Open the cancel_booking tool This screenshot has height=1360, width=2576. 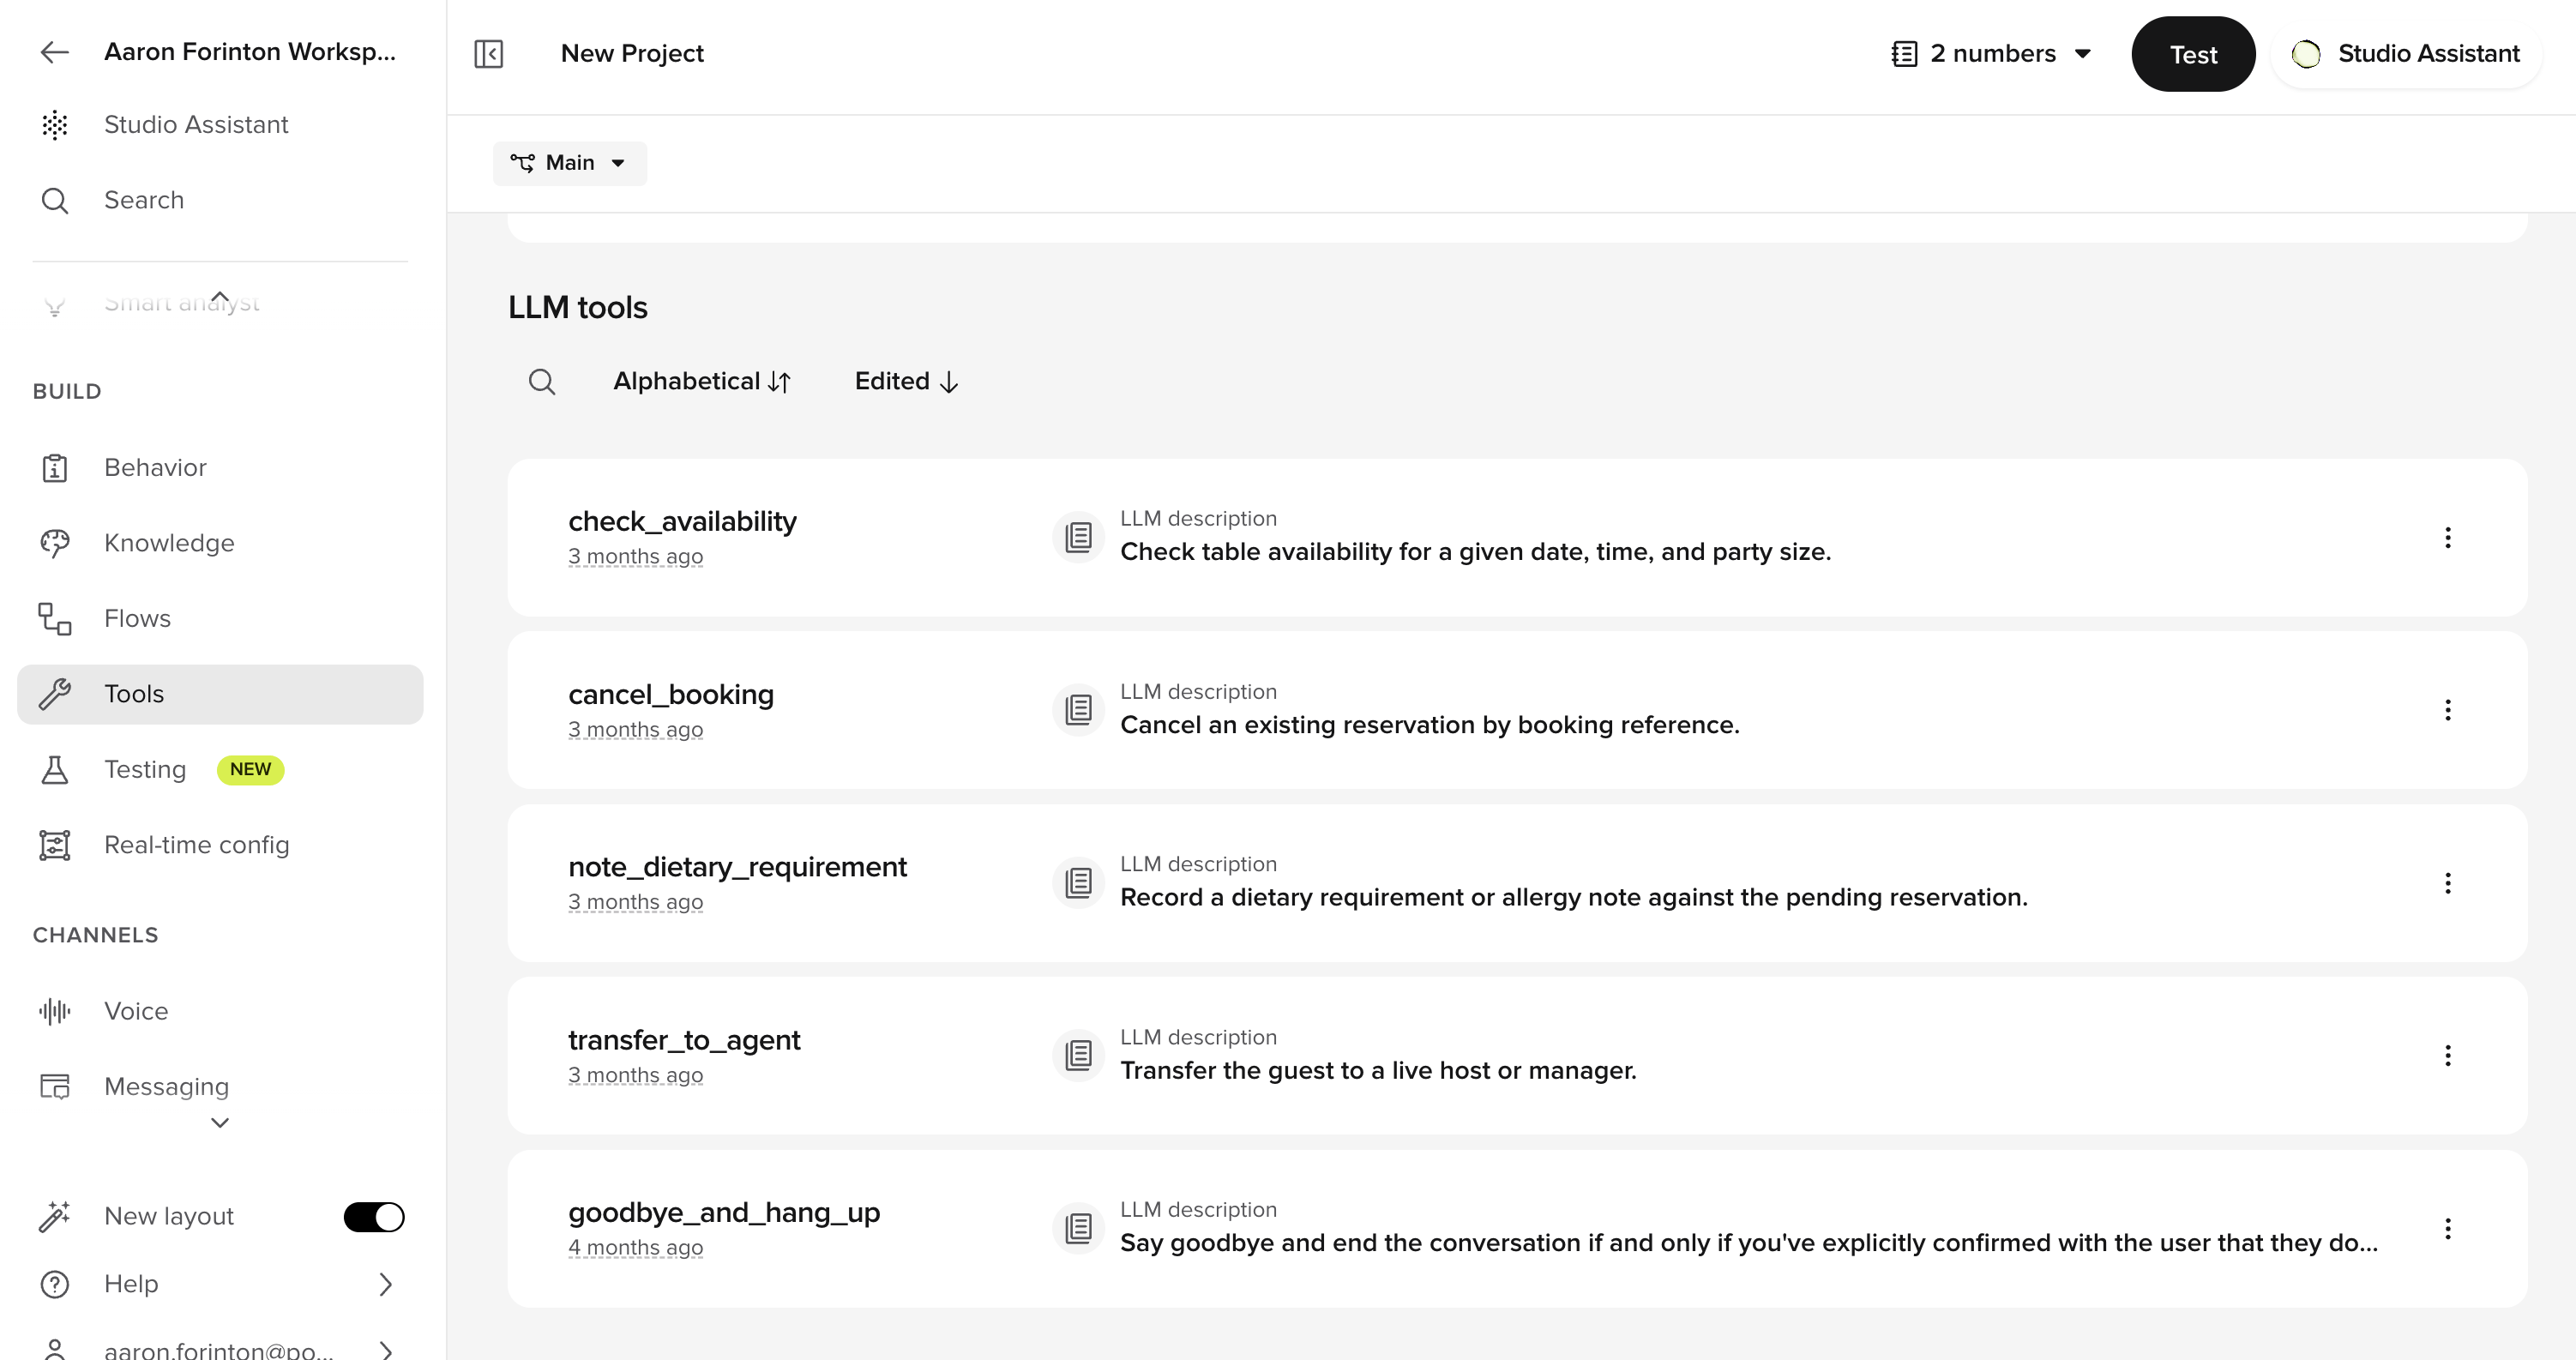tap(671, 694)
